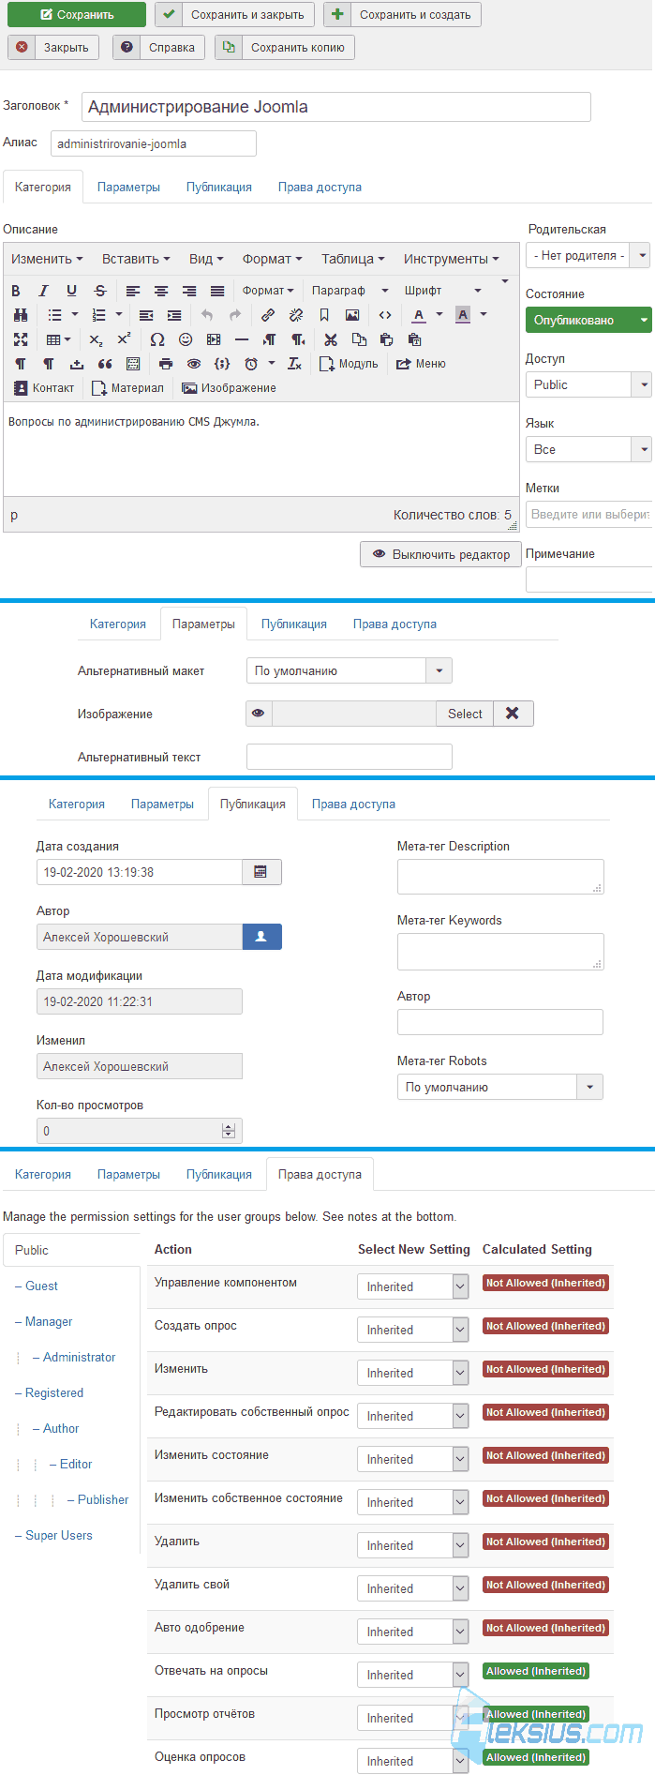Print the editor content
The width and height of the screenshot is (655, 1775).
pyautogui.click(x=166, y=364)
